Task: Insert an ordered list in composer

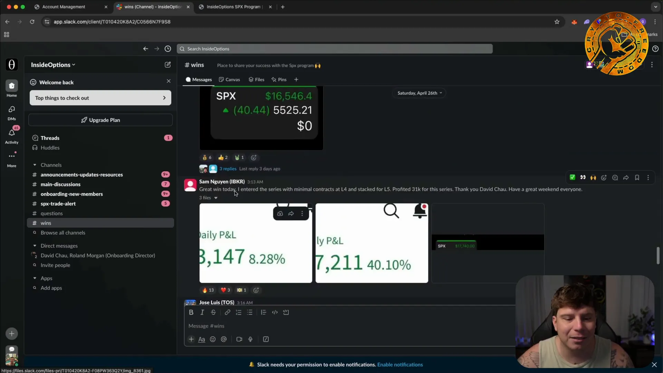Action: (x=238, y=312)
